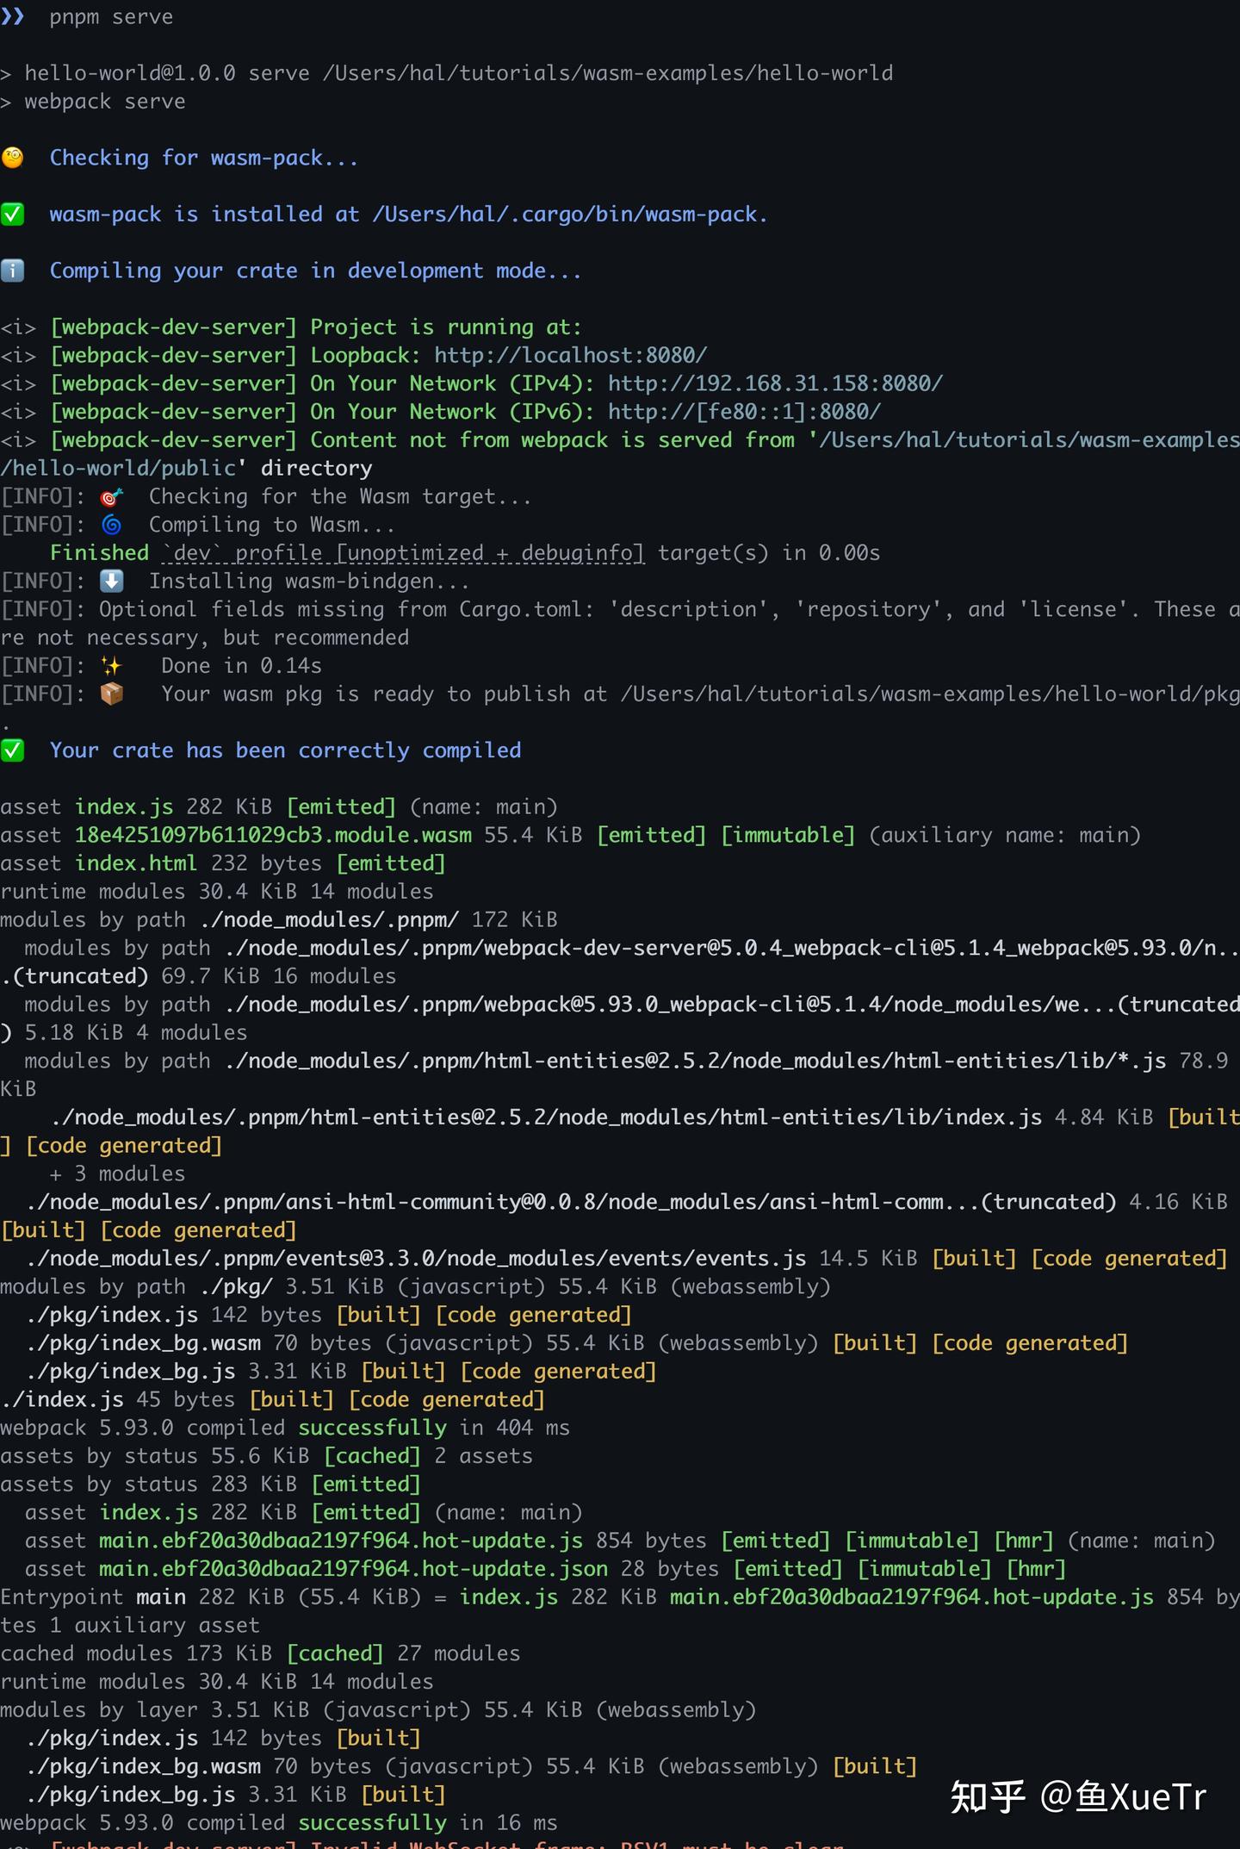The height and width of the screenshot is (1849, 1240).
Task: Click the "./index.js 45 bytes" module line
Action: click(272, 1399)
